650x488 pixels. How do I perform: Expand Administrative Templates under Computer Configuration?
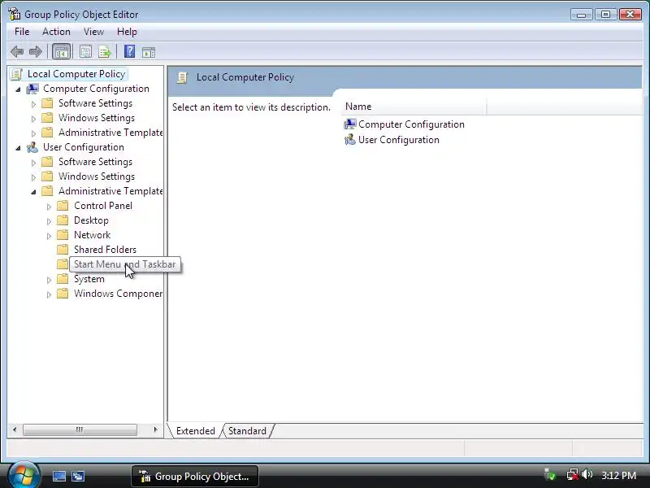click(x=33, y=133)
